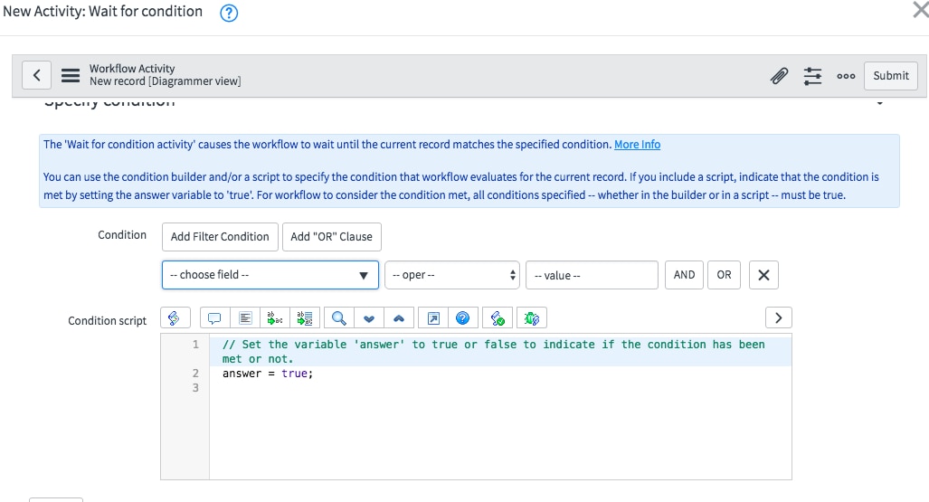Click find next down chevron

pos(369,318)
